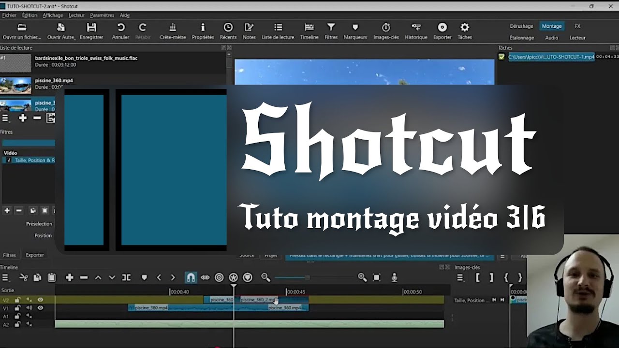Open the Historique panel
619x348 pixels.
[416, 31]
